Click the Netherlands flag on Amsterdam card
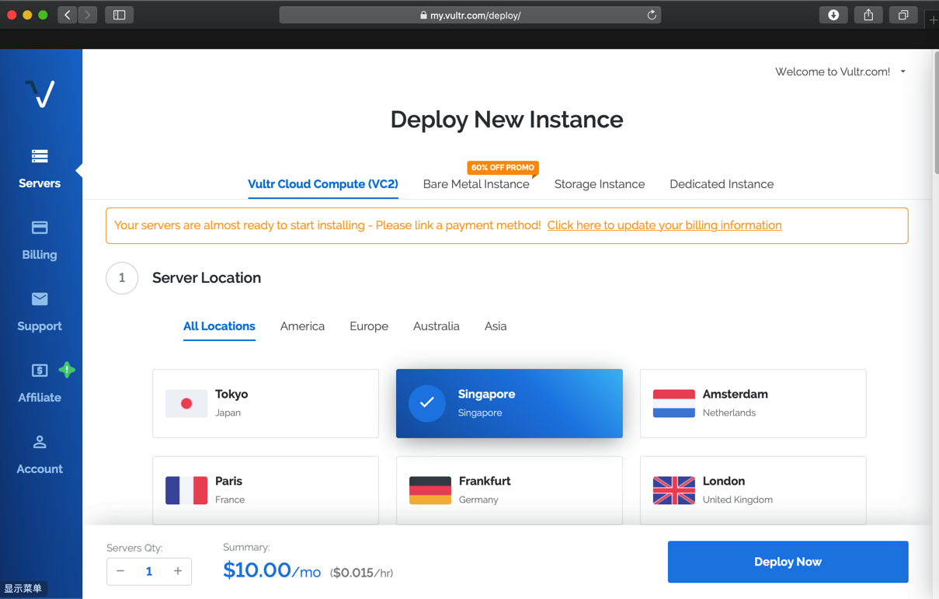Viewport: 939px width, 599px height. tap(674, 403)
